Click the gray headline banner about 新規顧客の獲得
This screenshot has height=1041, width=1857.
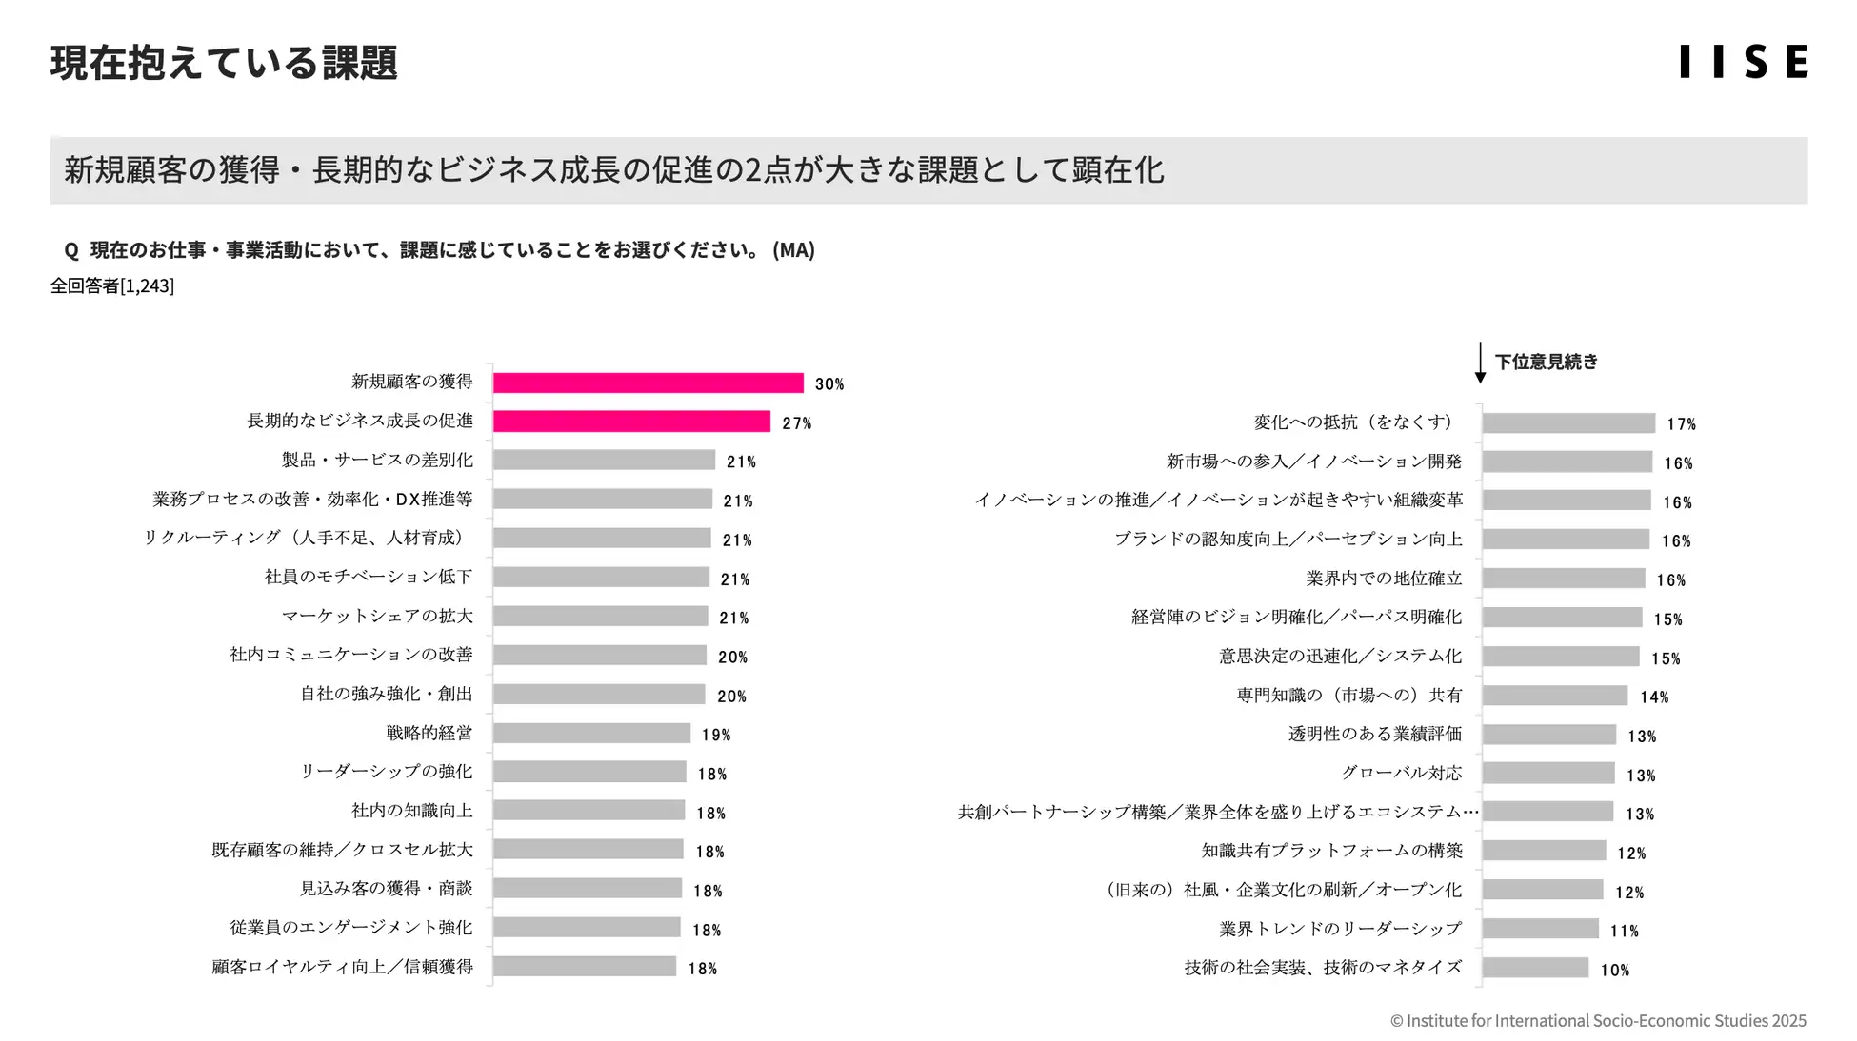(928, 170)
